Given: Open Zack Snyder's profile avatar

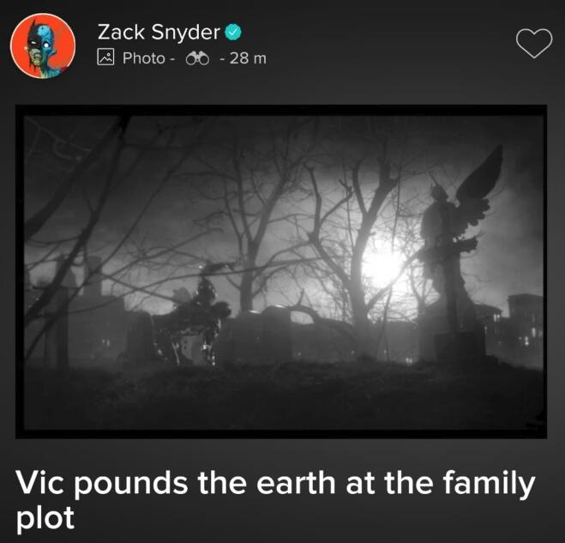Looking at the screenshot, I should (43, 45).
